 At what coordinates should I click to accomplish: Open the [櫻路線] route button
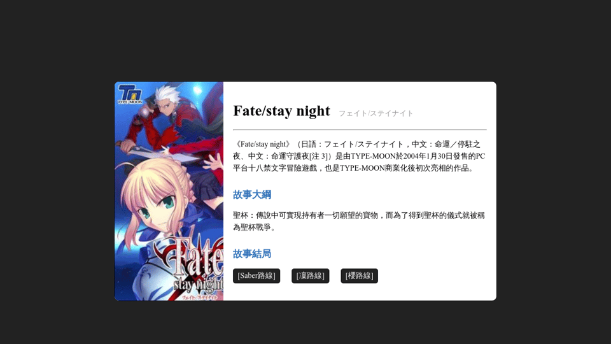pyautogui.click(x=359, y=276)
